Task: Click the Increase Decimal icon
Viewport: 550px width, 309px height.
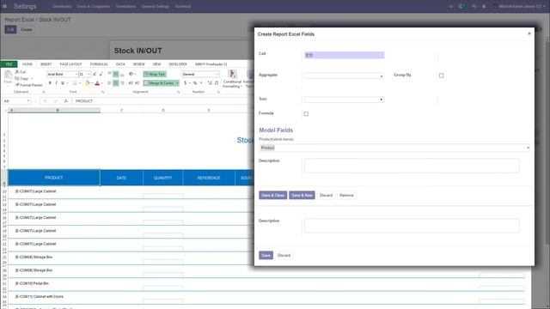Action: click(x=210, y=83)
